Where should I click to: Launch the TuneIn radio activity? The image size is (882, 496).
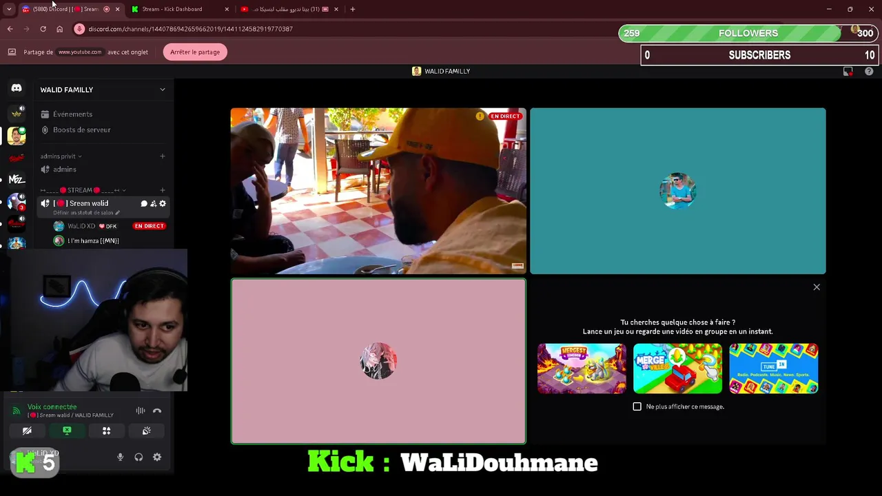coord(774,369)
